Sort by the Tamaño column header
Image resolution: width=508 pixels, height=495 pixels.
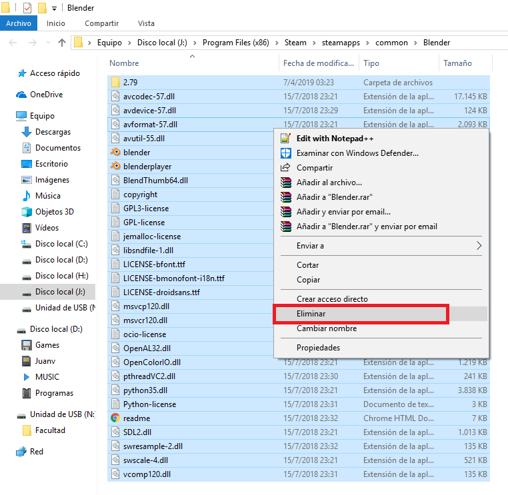465,63
